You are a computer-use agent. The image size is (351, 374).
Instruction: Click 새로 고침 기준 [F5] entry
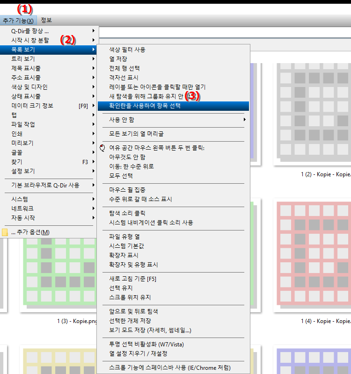click(173, 279)
